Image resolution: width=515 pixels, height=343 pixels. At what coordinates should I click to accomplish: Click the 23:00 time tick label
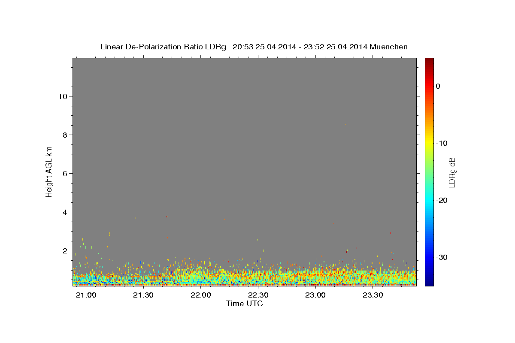click(x=315, y=295)
